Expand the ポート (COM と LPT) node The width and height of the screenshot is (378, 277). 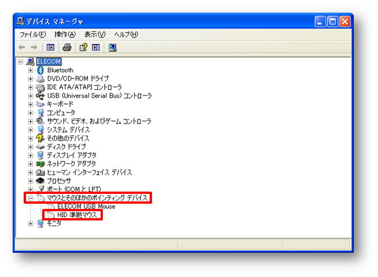click(x=31, y=189)
